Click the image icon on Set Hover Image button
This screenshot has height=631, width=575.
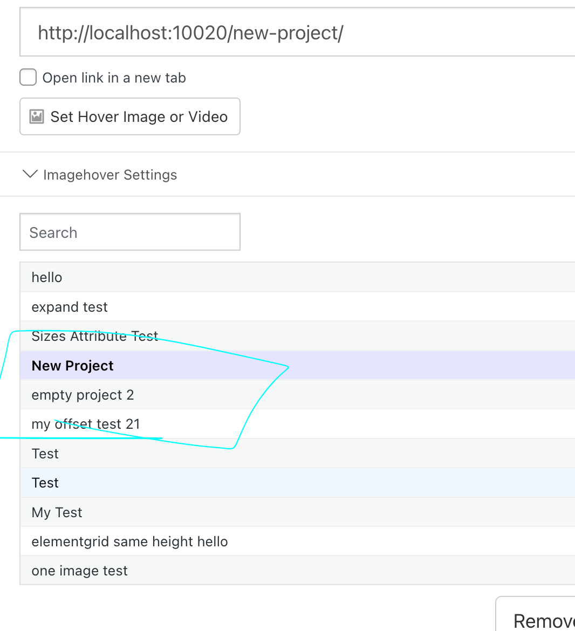pos(37,116)
